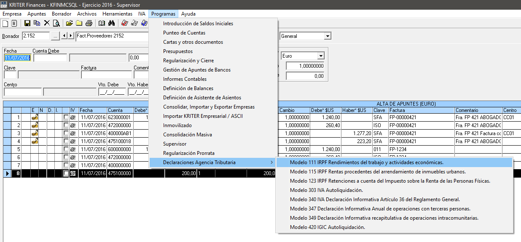Click the E column icon in row 3
The height and width of the screenshot is (242, 521).
pos(35,133)
